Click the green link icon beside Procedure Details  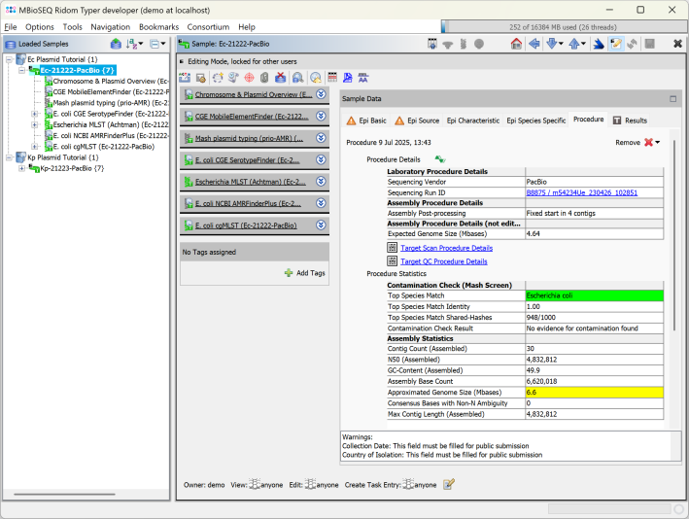pyautogui.click(x=439, y=158)
